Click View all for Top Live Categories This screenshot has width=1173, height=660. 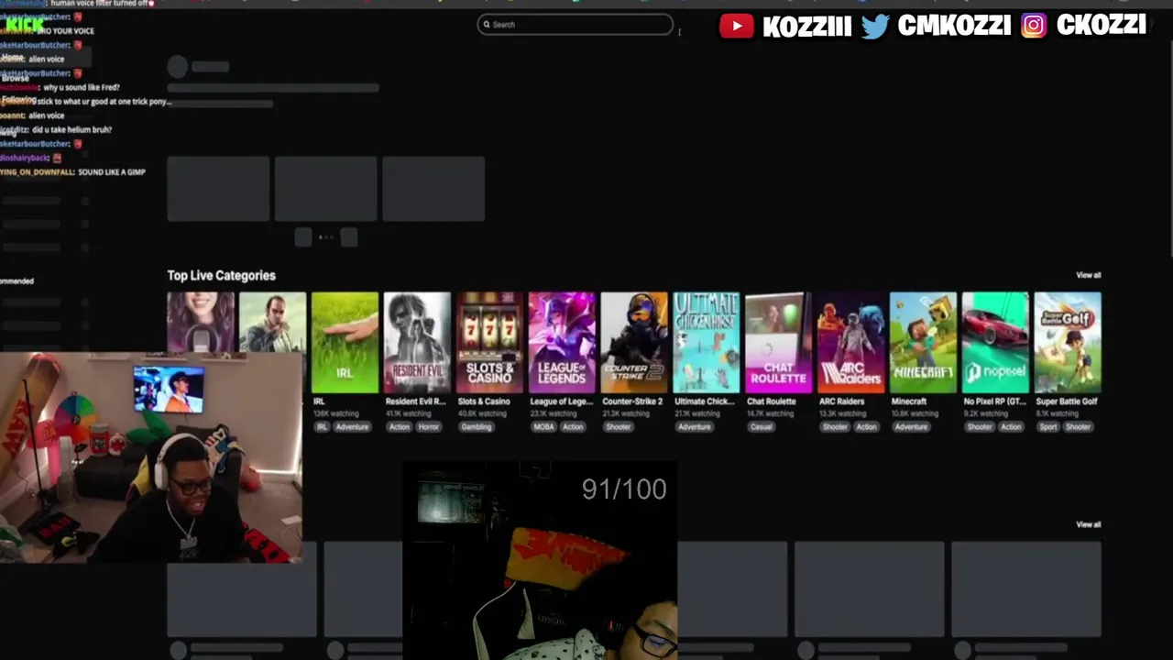coord(1089,275)
